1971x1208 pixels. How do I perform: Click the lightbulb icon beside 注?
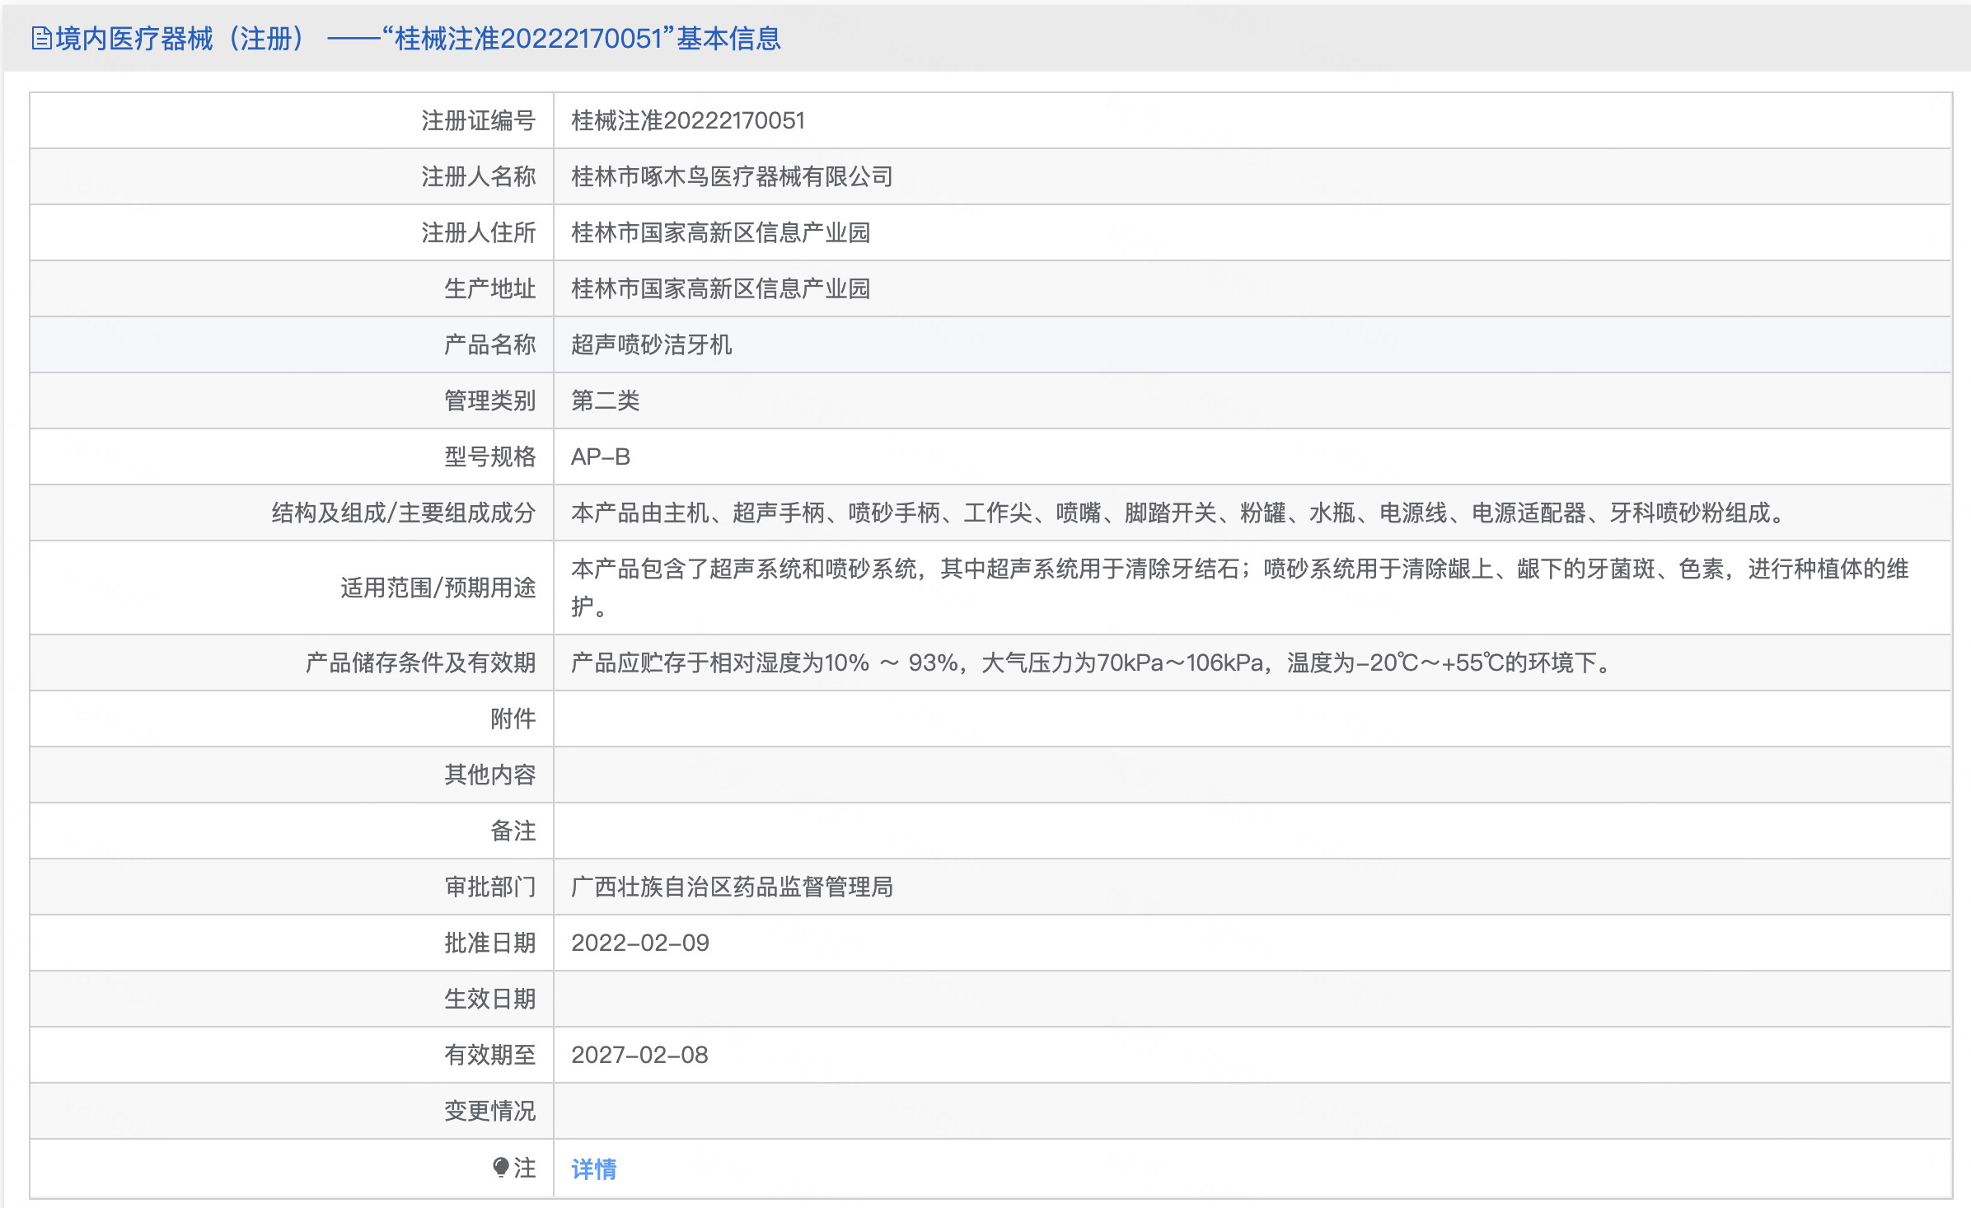coord(501,1168)
